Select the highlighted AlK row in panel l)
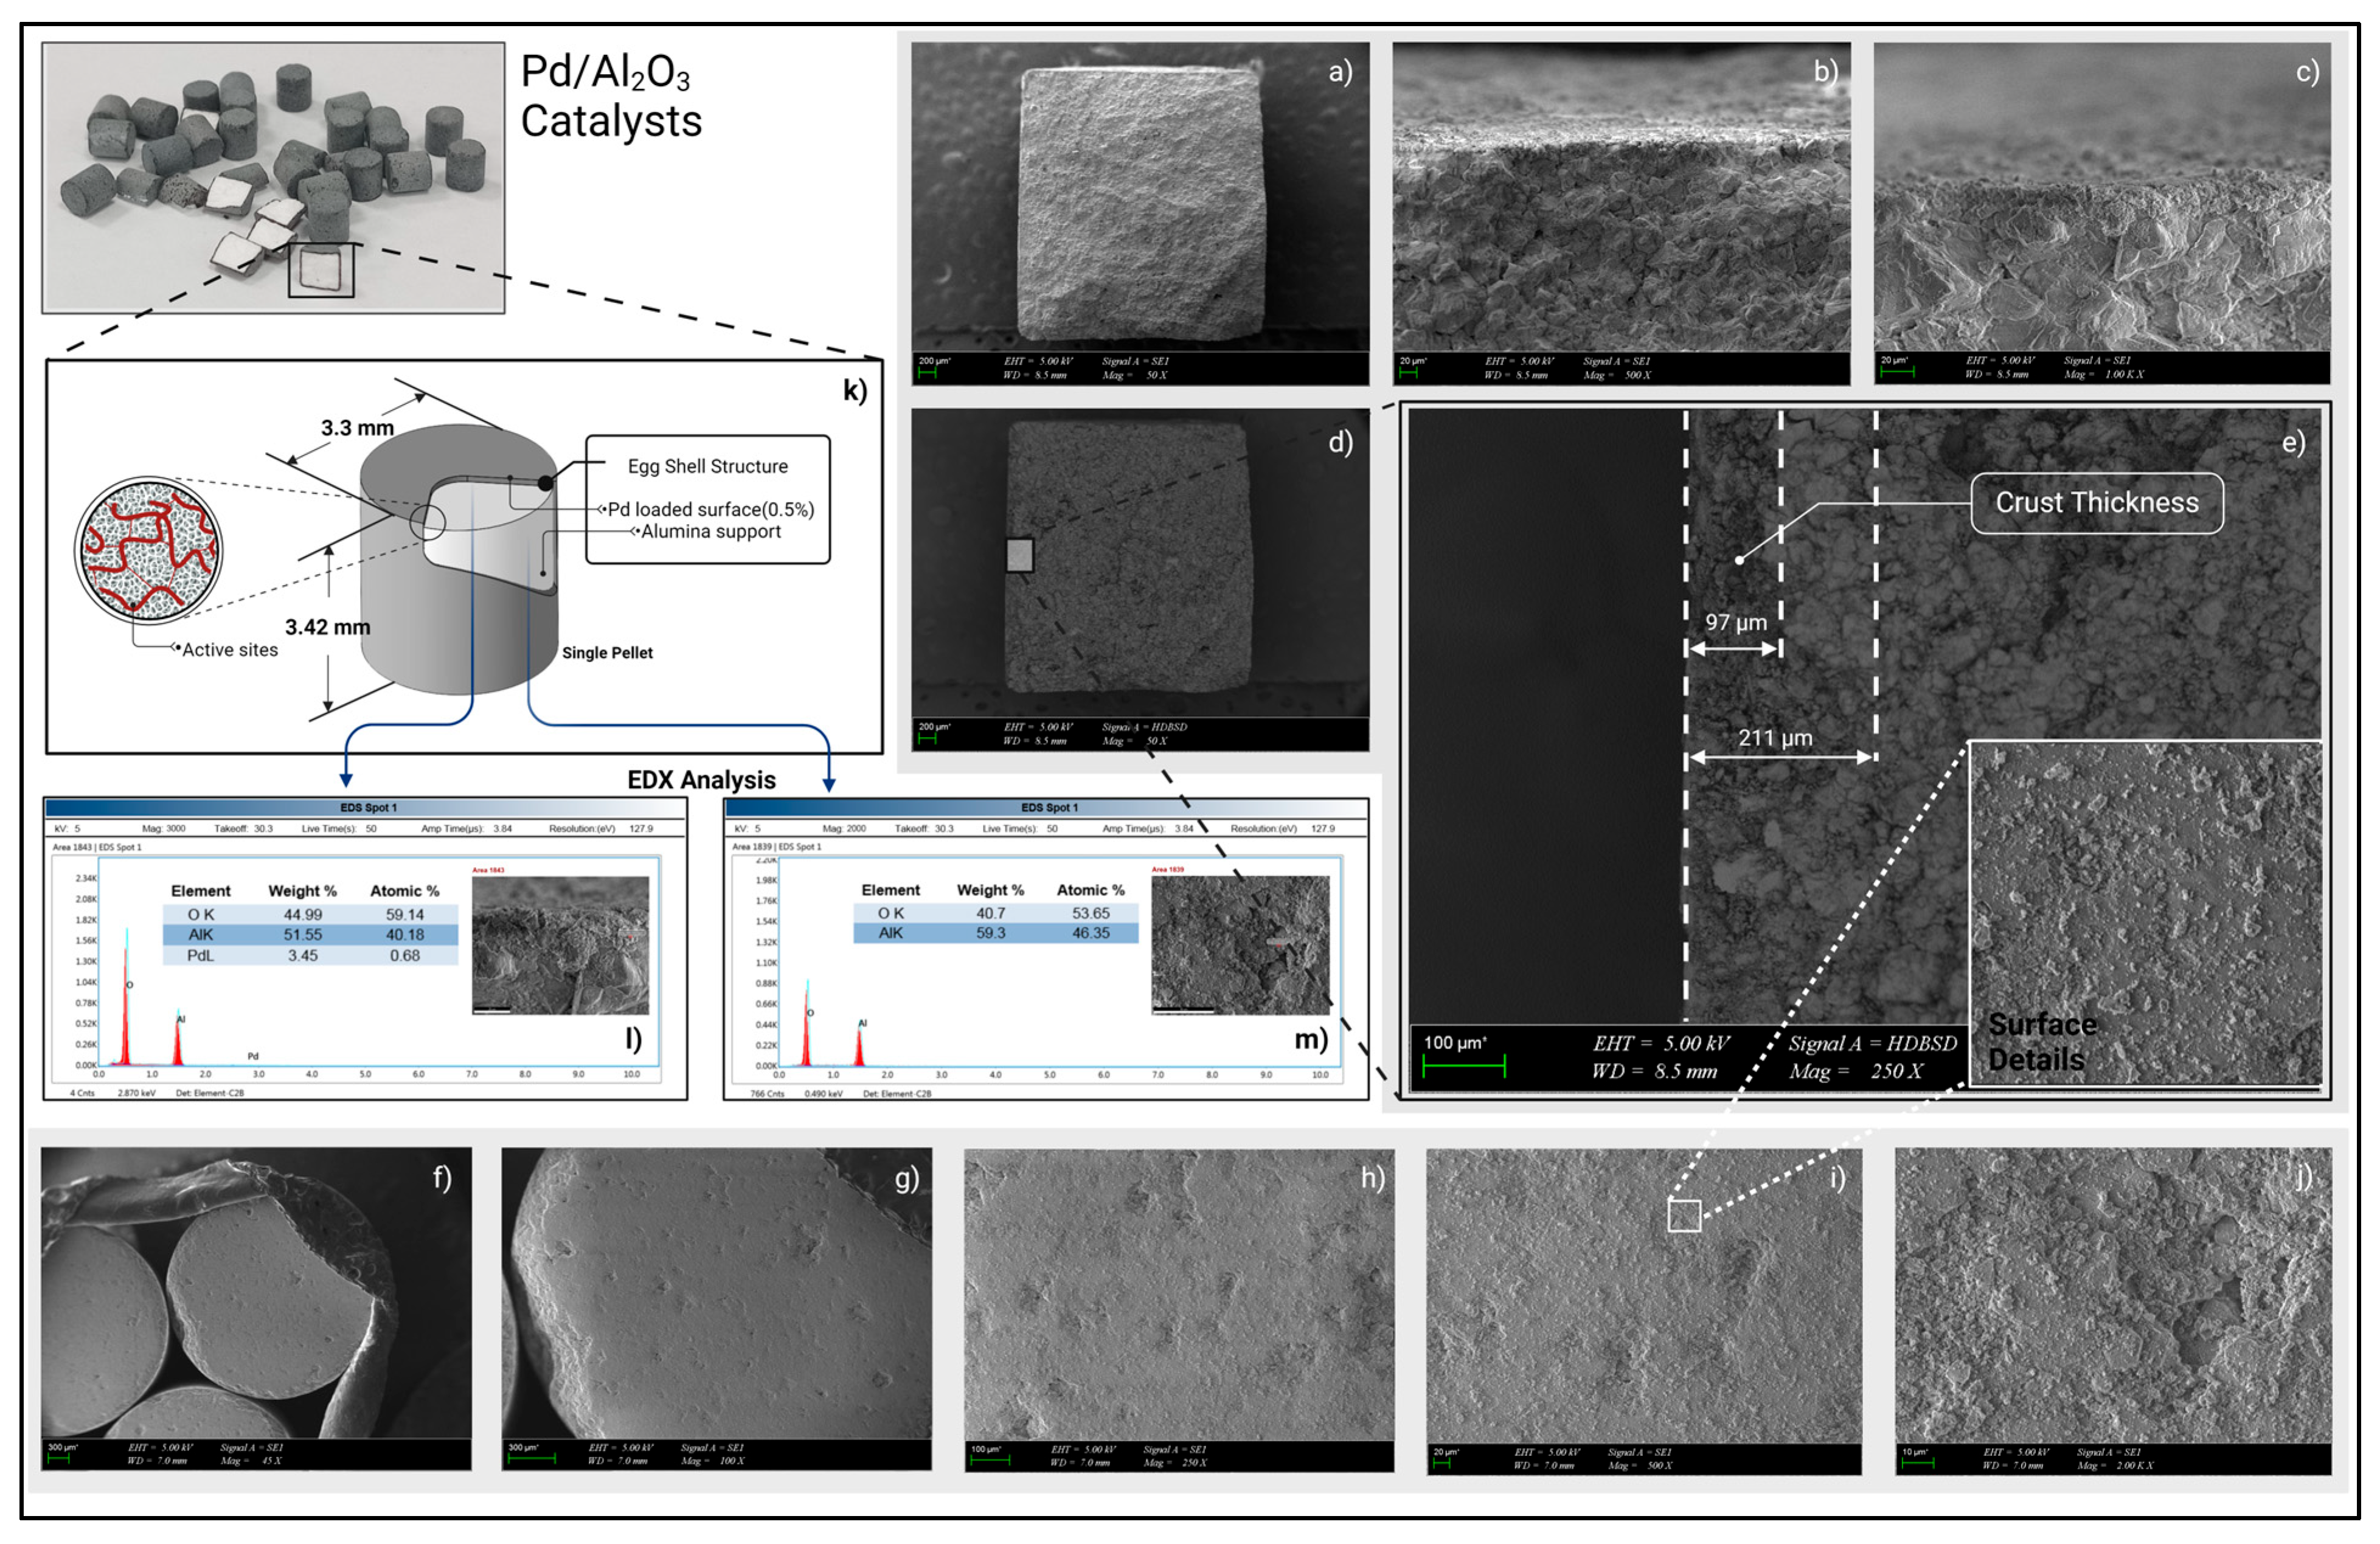The image size is (2380, 1544). [310, 935]
